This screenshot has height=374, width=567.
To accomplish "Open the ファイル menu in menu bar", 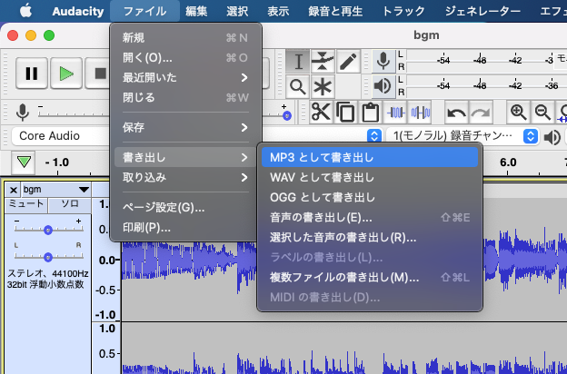I will click(144, 11).
